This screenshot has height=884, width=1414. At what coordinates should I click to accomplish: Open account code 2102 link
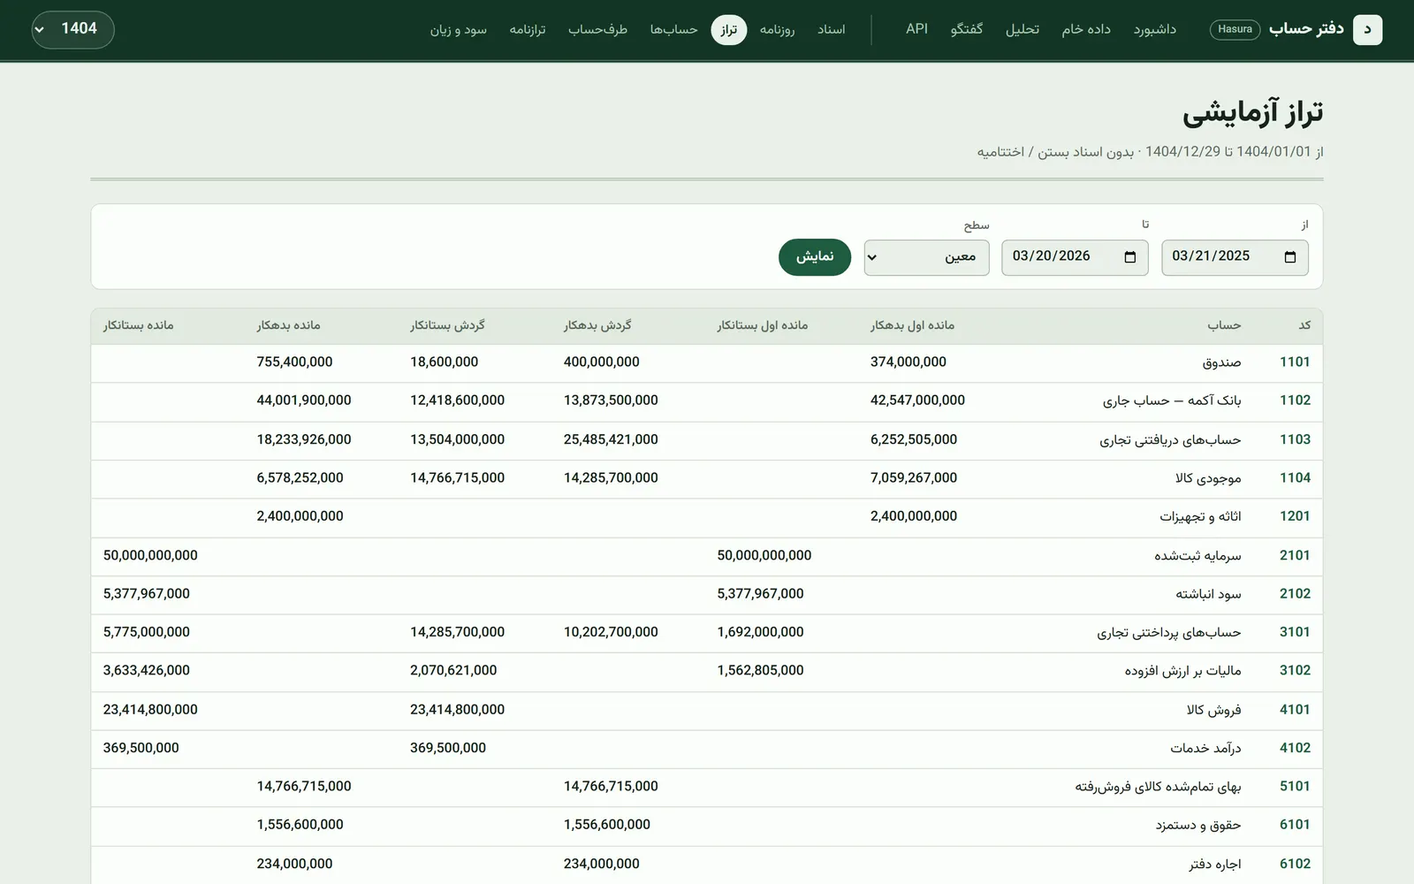(1295, 593)
